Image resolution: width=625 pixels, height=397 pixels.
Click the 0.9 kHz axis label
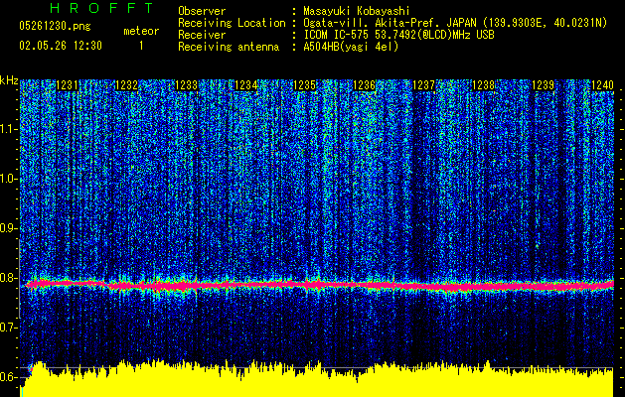(8, 228)
